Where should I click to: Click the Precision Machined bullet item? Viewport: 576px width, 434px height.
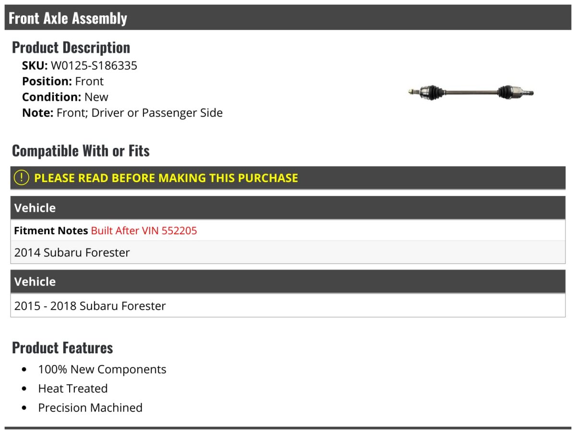click(90, 408)
